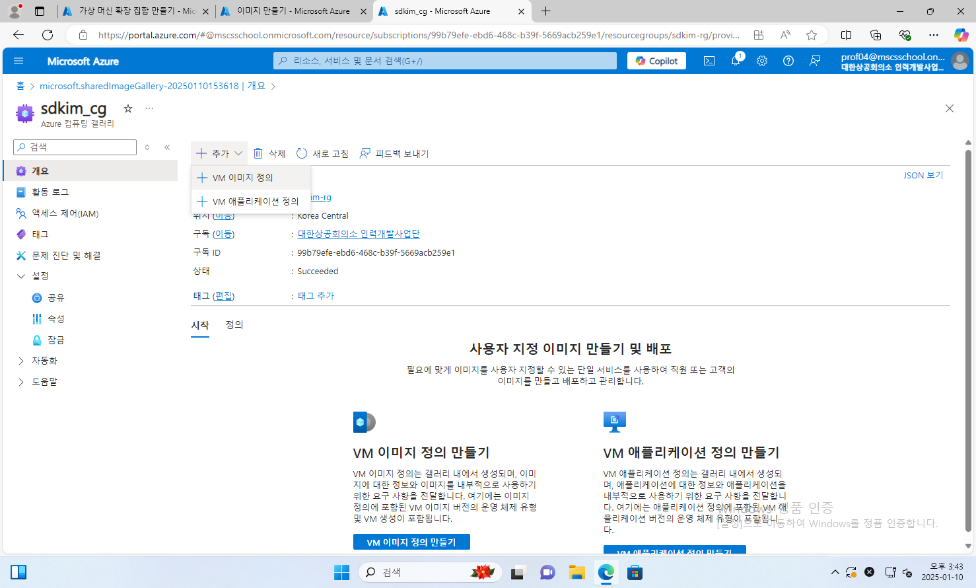
Task: Switch to the 시작 tab
Action: [200, 325]
